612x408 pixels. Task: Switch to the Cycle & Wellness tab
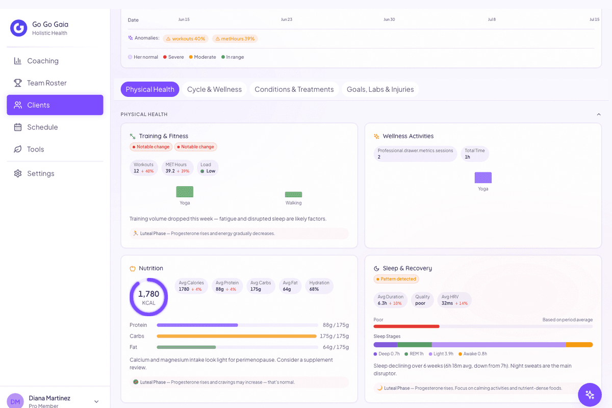click(214, 89)
